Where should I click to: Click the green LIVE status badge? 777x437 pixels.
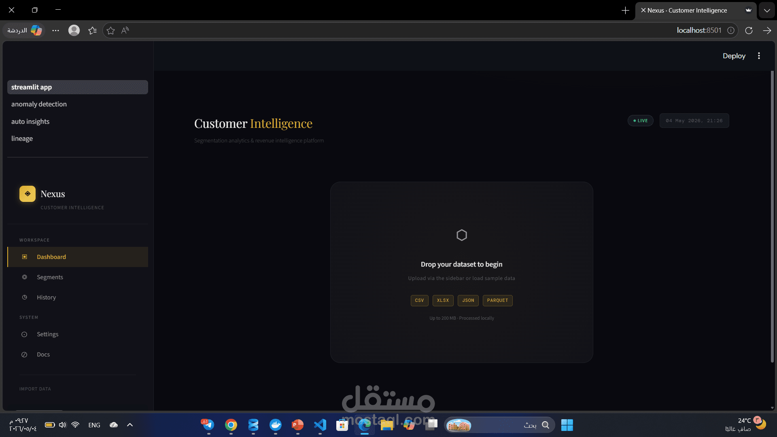pyautogui.click(x=640, y=121)
